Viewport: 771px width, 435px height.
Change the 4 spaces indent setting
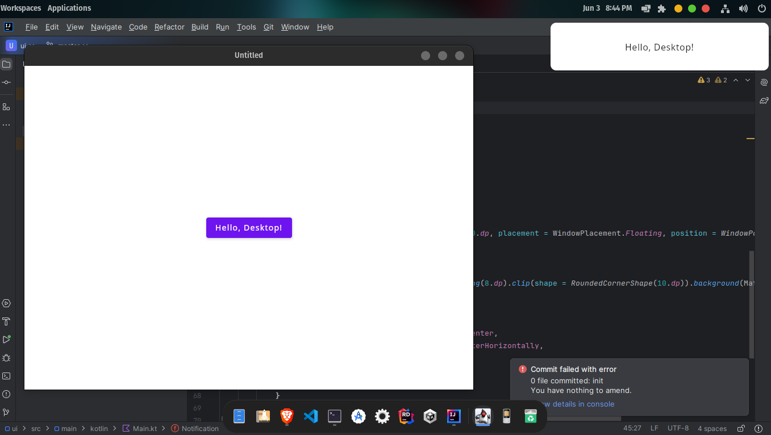(x=712, y=429)
